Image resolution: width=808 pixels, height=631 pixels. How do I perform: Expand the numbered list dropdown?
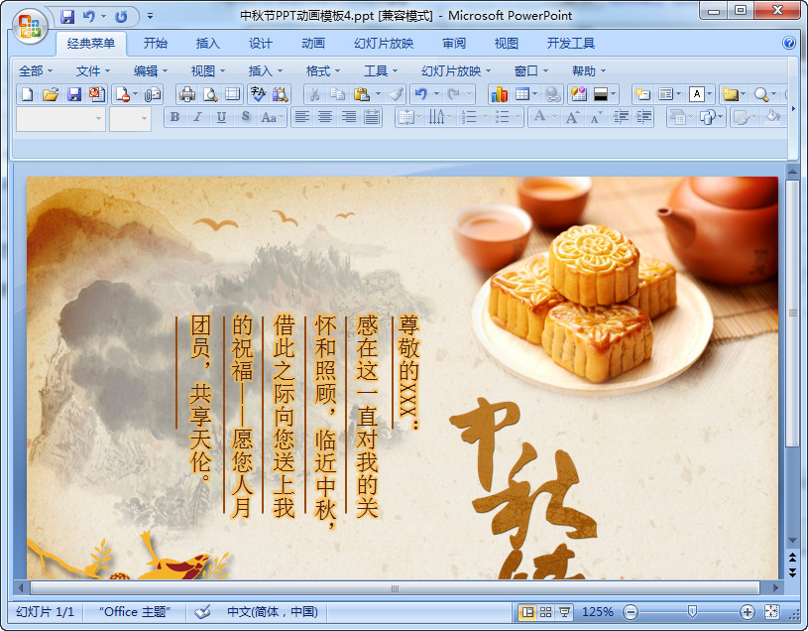tap(485, 117)
